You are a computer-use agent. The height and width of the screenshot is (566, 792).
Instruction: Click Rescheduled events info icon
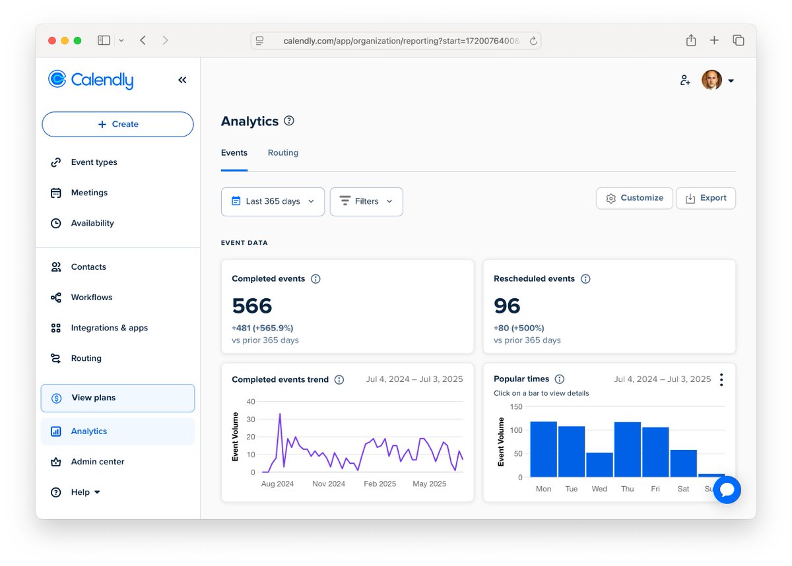point(585,279)
